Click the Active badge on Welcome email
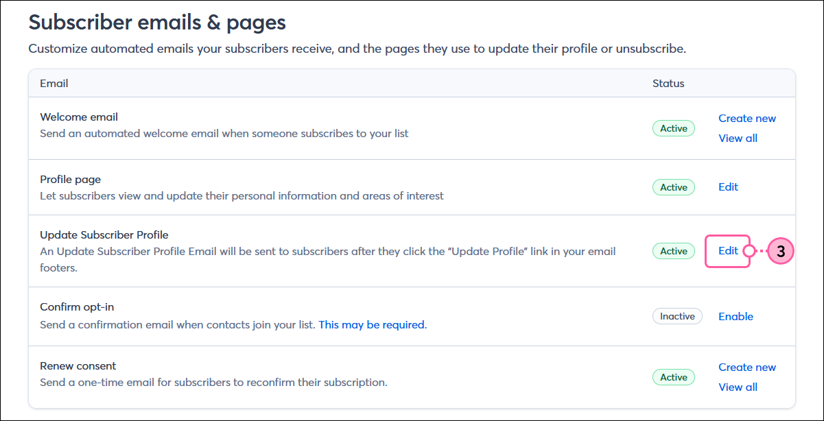Screen dimensions: 824x421 pos(673,128)
